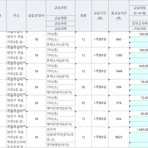The width and height of the screenshot is (148, 148).
Task: Click the 교습과목 sub-header cell
Action: tap(60, 29)
